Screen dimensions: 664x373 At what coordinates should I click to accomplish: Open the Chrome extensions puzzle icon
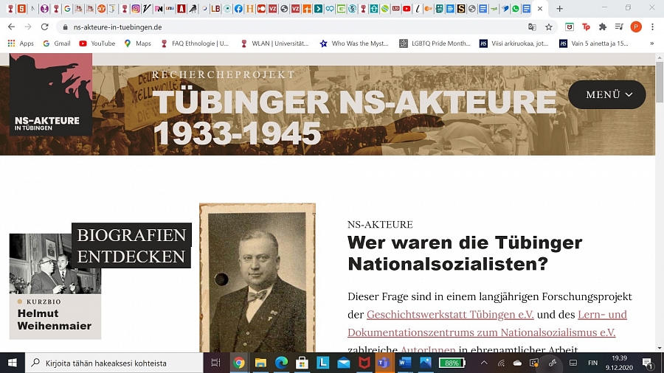[603, 27]
